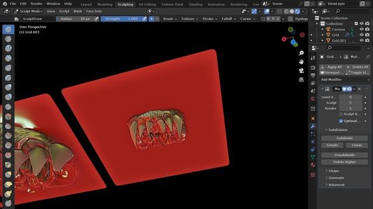Open the Tool properties tab icon

coord(313,58)
